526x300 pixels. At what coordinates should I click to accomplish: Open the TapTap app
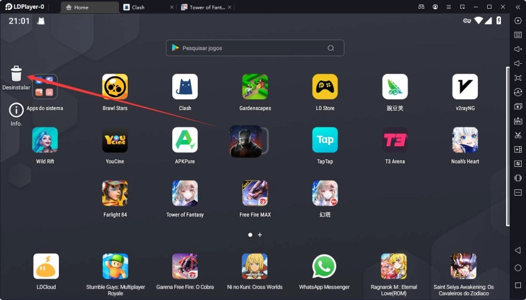click(325, 140)
